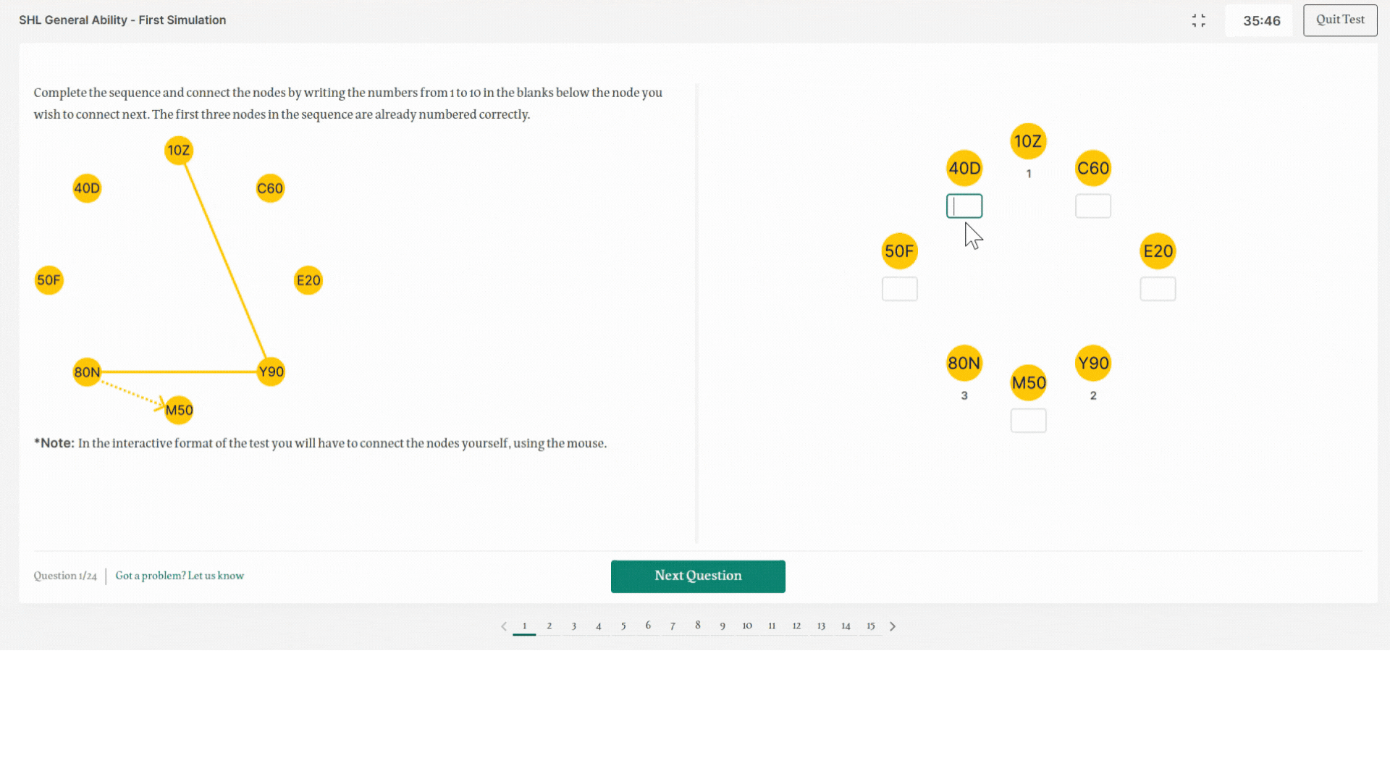Jump to question 11 in pagination
1390x782 pixels.
pos(772,626)
